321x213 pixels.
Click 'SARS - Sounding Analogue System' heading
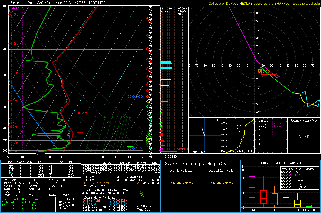coord(200,164)
